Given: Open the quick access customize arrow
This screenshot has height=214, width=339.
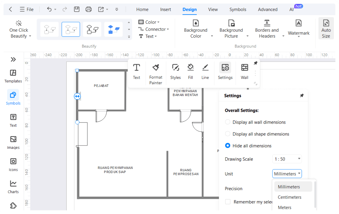Looking at the screenshot, I should click(x=117, y=9).
